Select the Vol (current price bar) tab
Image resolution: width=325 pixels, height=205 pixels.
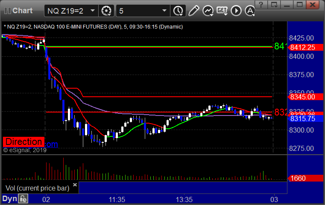(x=38, y=188)
